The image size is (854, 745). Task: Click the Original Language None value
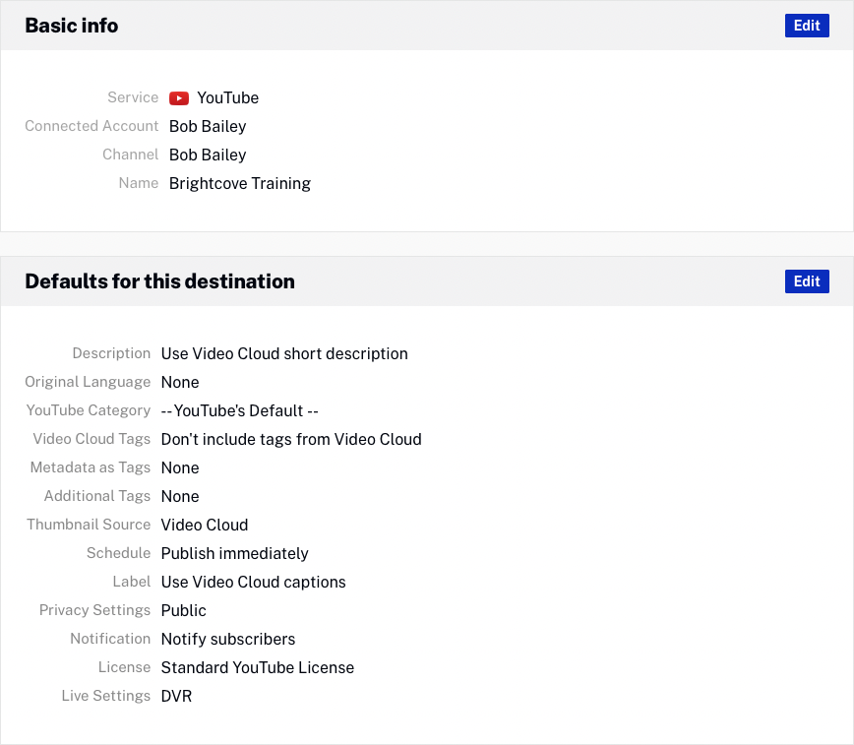pos(180,382)
